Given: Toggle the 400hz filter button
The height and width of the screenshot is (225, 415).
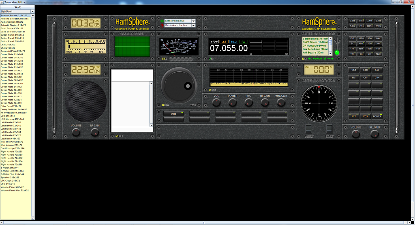Looking at the screenshot, I should click(378, 26).
